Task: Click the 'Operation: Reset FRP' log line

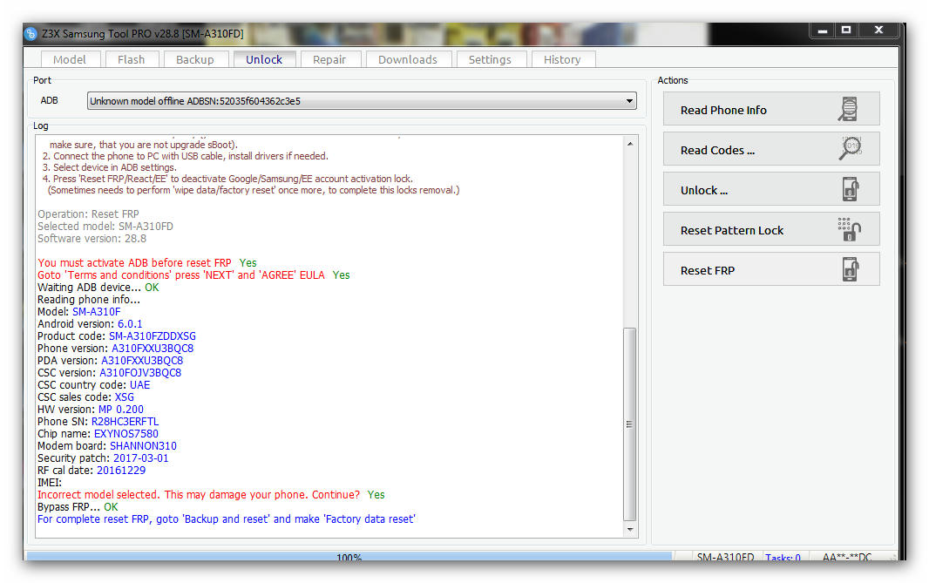Action: pos(88,214)
